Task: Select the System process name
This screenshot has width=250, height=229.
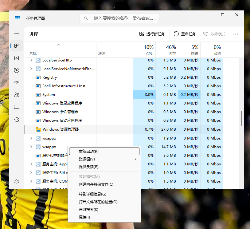Action: (49, 95)
